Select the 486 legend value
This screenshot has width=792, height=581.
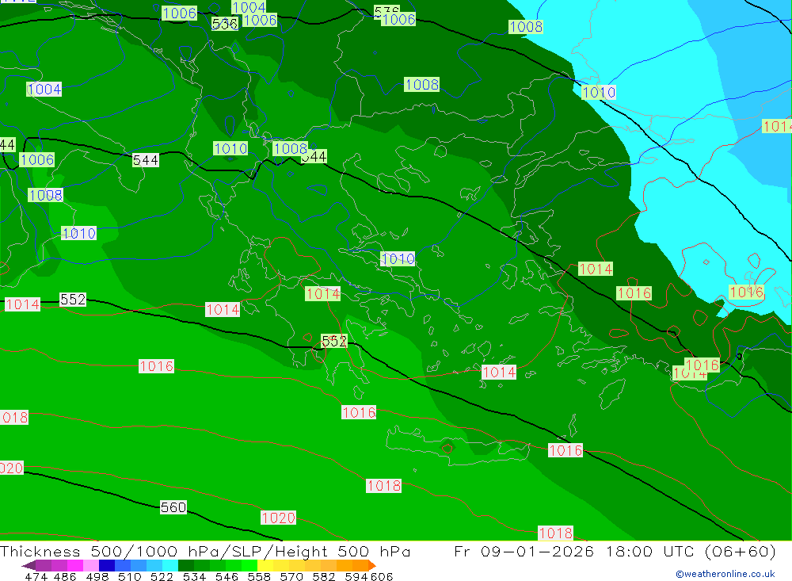65,576
